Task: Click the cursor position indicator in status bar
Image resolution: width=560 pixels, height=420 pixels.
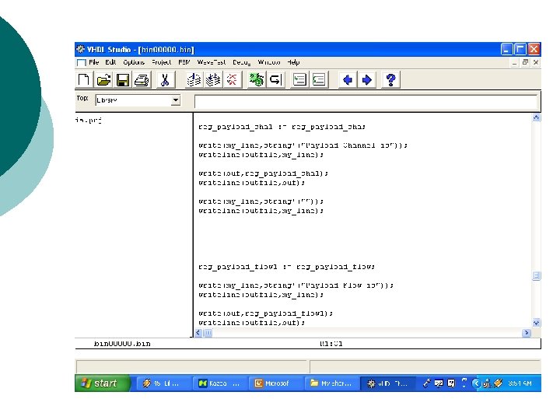Action: 331,344
